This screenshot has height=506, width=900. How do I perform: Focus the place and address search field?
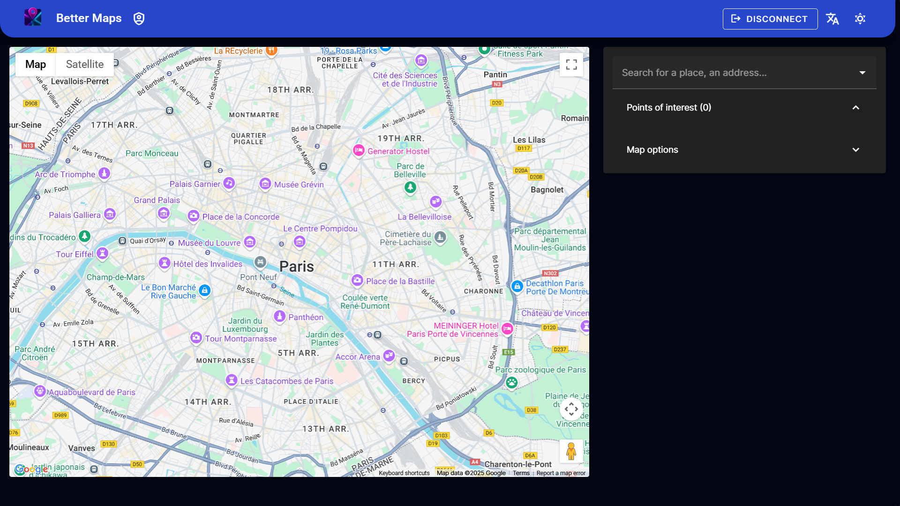[731, 73]
